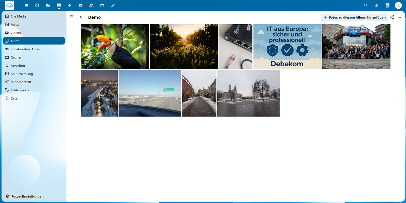Image resolution: width=406 pixels, height=203 pixels.
Task: Open the Talk app in top bar
Action: (37, 5)
